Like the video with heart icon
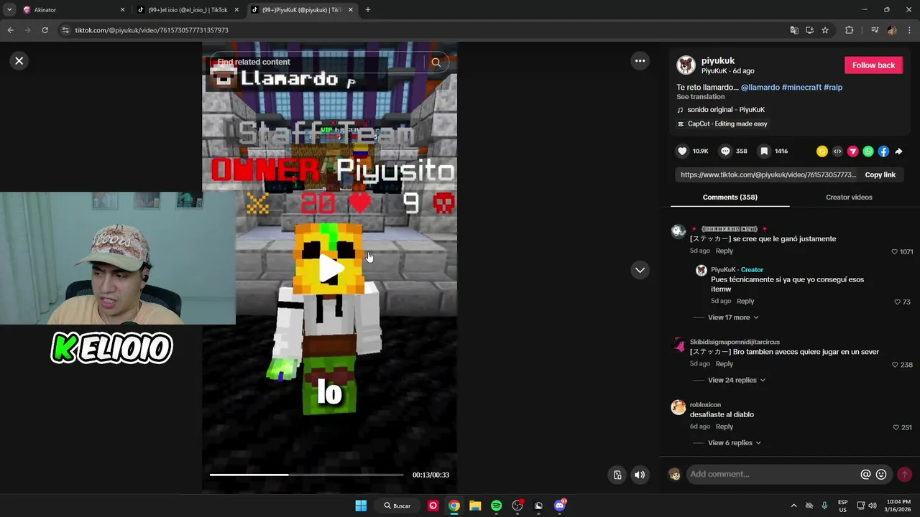Viewport: 920px width, 517px height. click(x=683, y=152)
